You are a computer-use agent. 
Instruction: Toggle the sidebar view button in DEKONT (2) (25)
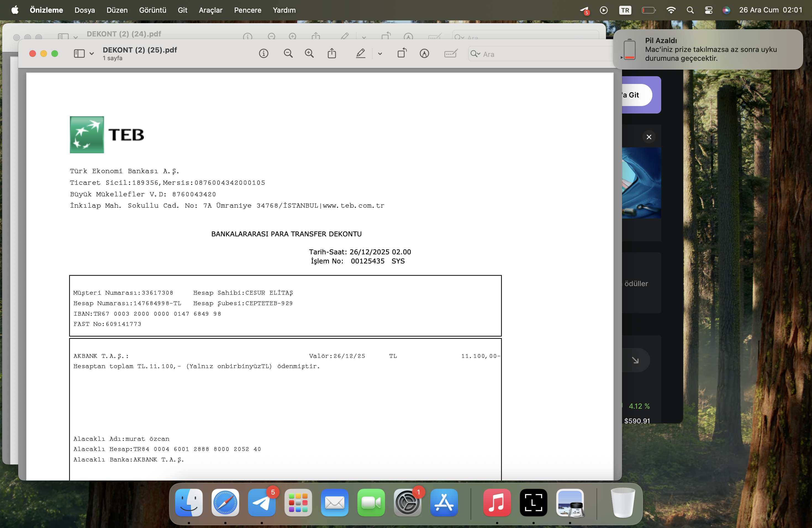tap(79, 54)
